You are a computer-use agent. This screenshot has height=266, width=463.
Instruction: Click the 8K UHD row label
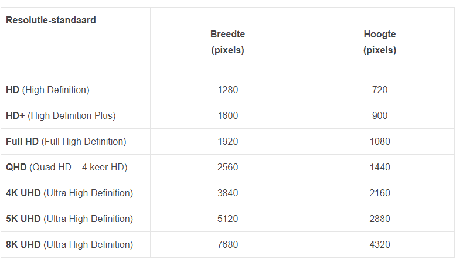click(69, 245)
